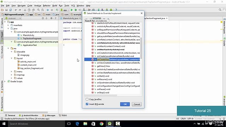226x127 pixels.
Task: Click the Windows Start button
Action: click(x=4, y=124)
